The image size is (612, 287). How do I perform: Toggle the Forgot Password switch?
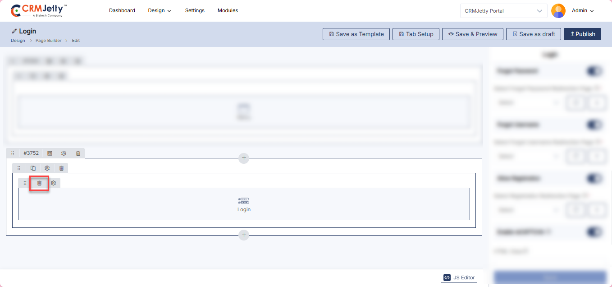[594, 71]
